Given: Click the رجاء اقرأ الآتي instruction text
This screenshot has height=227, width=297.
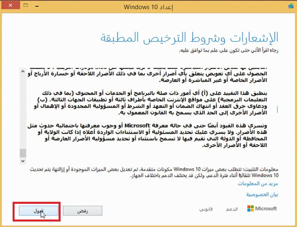Looking at the screenshot, I should [x=229, y=51].
